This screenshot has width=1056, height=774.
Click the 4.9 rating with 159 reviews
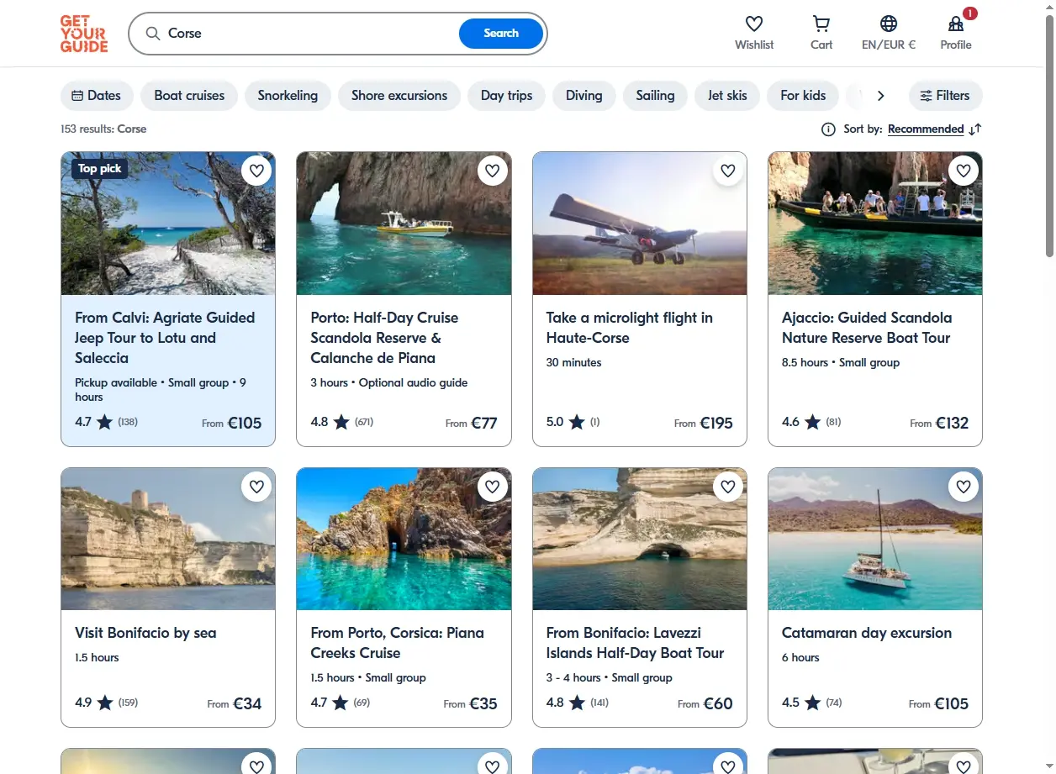tap(107, 703)
